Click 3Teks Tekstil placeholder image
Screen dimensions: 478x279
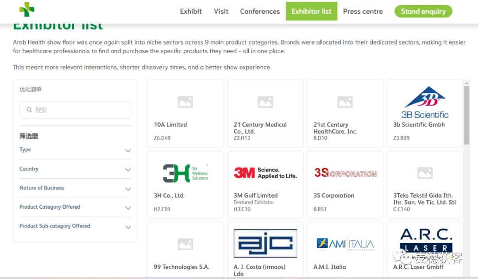click(x=425, y=173)
